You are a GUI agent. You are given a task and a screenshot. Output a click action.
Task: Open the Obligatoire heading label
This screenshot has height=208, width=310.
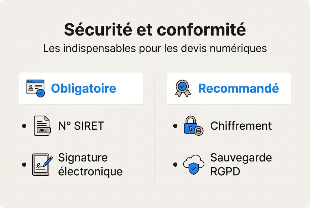pyautogui.click(x=83, y=88)
